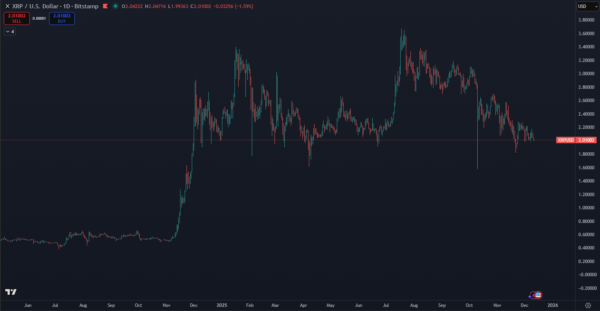Open the US flag economic event icon
The width and height of the screenshot is (600, 311).
pos(538,295)
